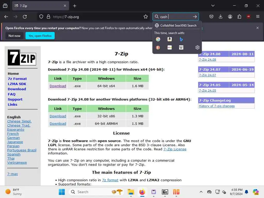This screenshot has height=198, width=264.
Task: Switch language to Vietnamese
Action: (x=17, y=163)
